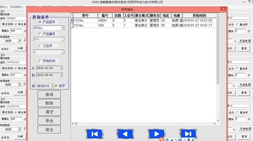Click the 查询 button

49,94
